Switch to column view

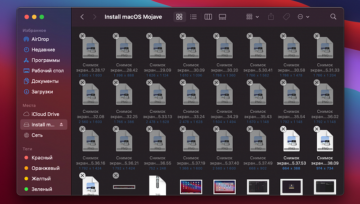point(208,17)
